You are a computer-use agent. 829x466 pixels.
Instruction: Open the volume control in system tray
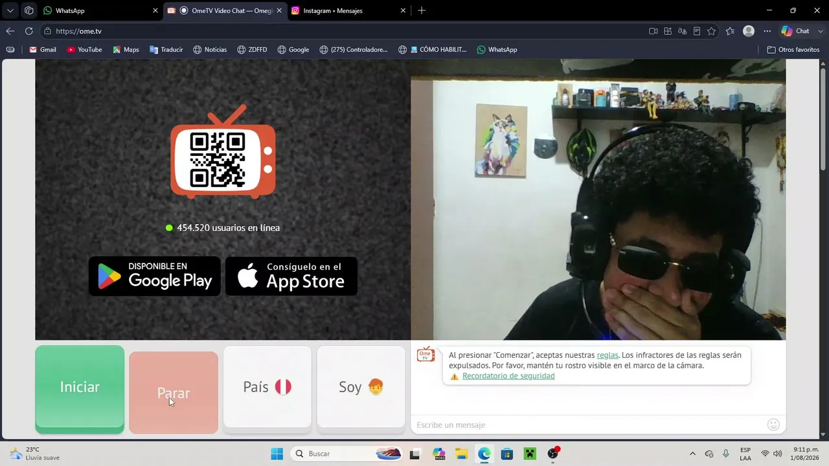(x=778, y=454)
